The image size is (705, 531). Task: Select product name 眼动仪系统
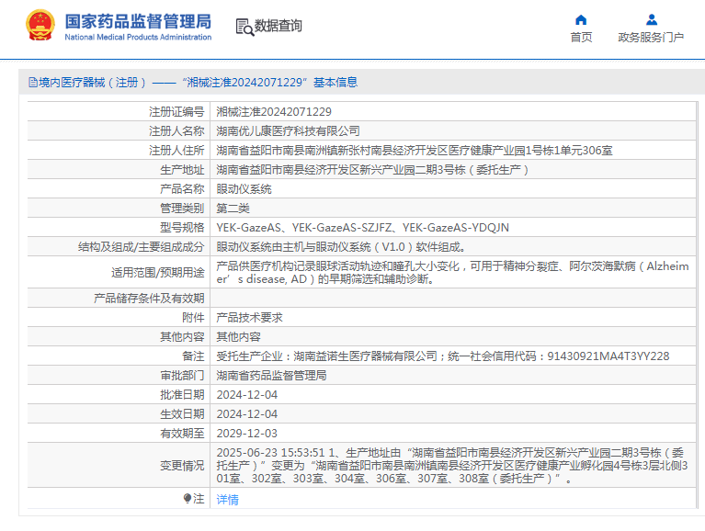click(x=244, y=189)
